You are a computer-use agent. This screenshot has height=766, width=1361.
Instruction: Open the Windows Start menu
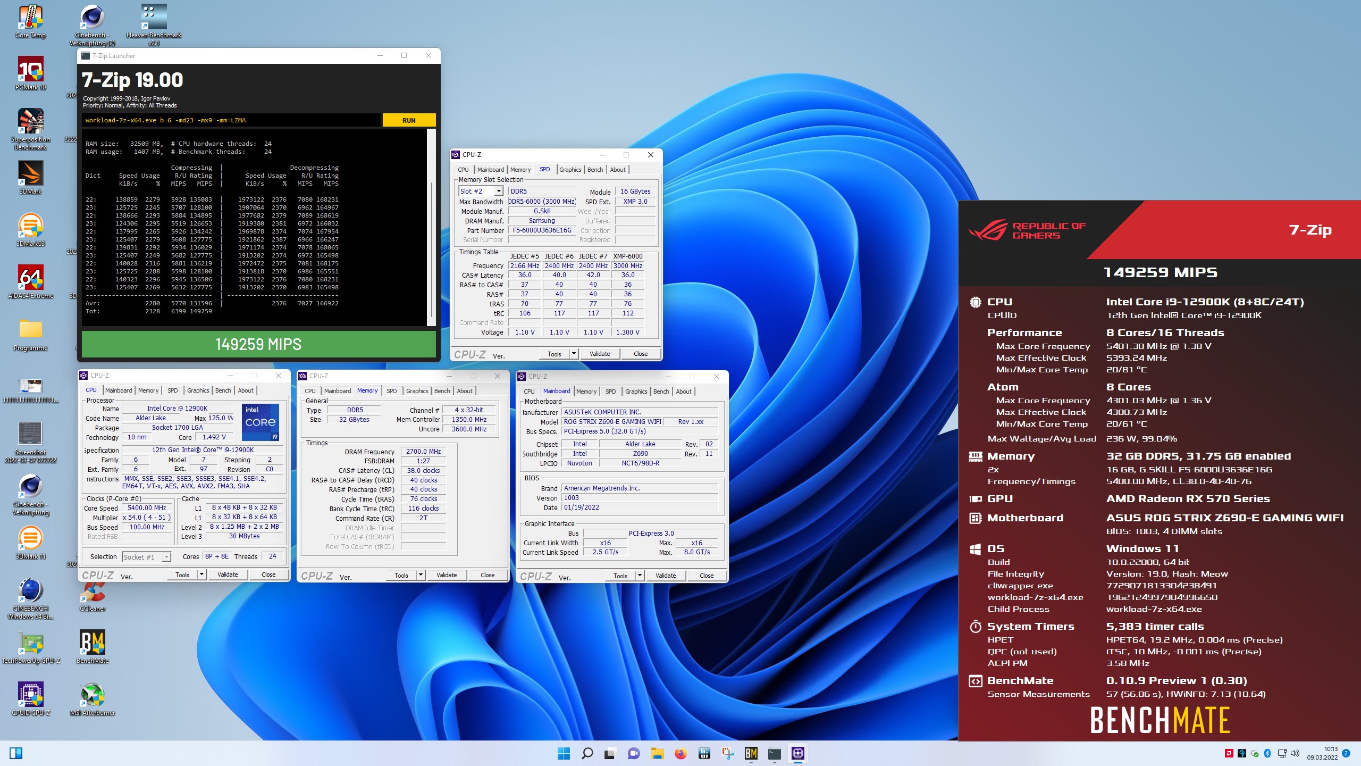(564, 753)
